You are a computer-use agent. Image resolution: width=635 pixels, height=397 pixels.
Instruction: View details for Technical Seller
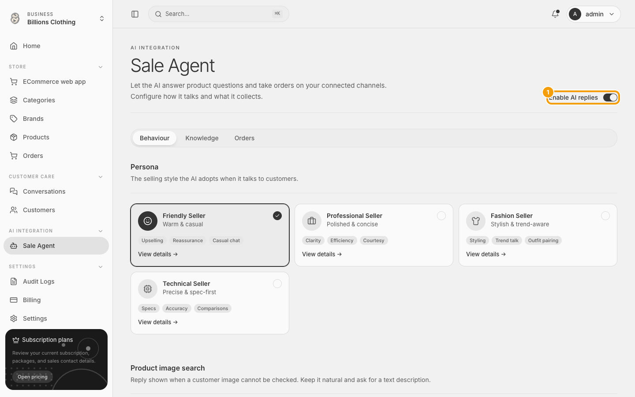pos(158,322)
